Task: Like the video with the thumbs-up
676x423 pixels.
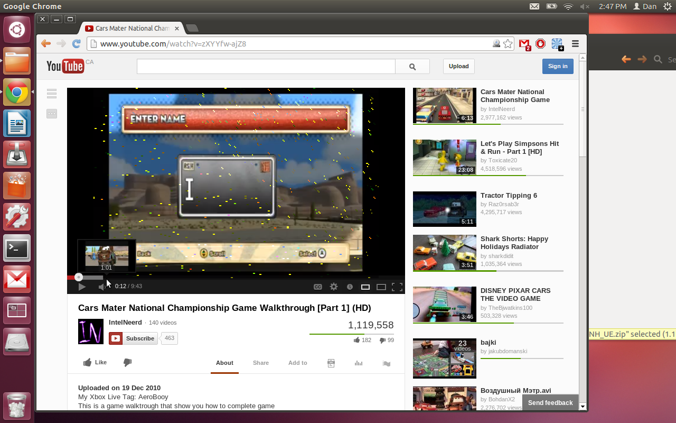Action: pyautogui.click(x=95, y=362)
